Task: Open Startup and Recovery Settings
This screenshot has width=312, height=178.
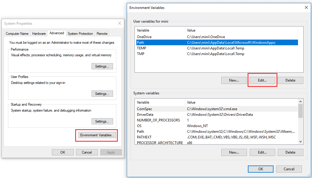Action: (x=102, y=121)
